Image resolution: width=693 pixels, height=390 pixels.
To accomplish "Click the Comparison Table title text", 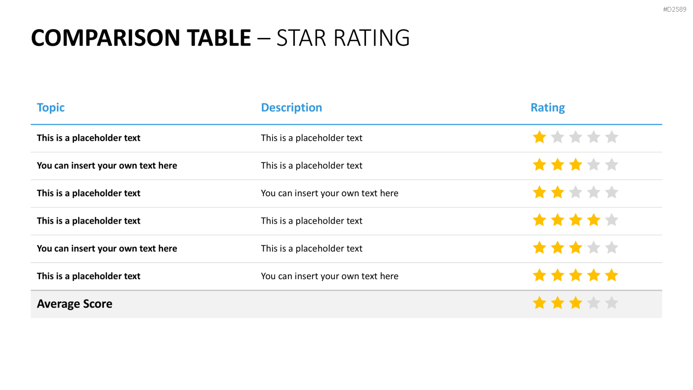I will pyautogui.click(x=141, y=38).
